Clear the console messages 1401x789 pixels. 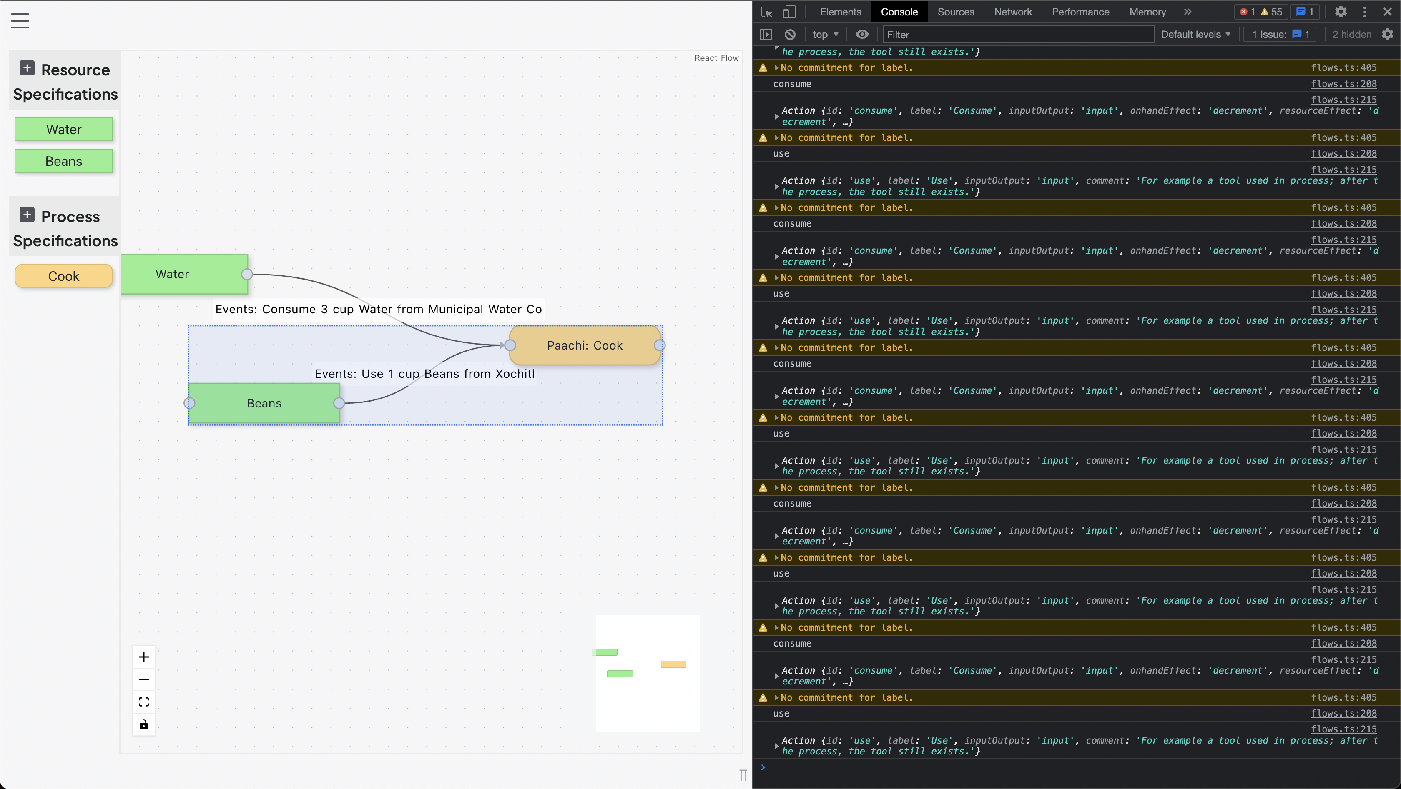point(789,34)
